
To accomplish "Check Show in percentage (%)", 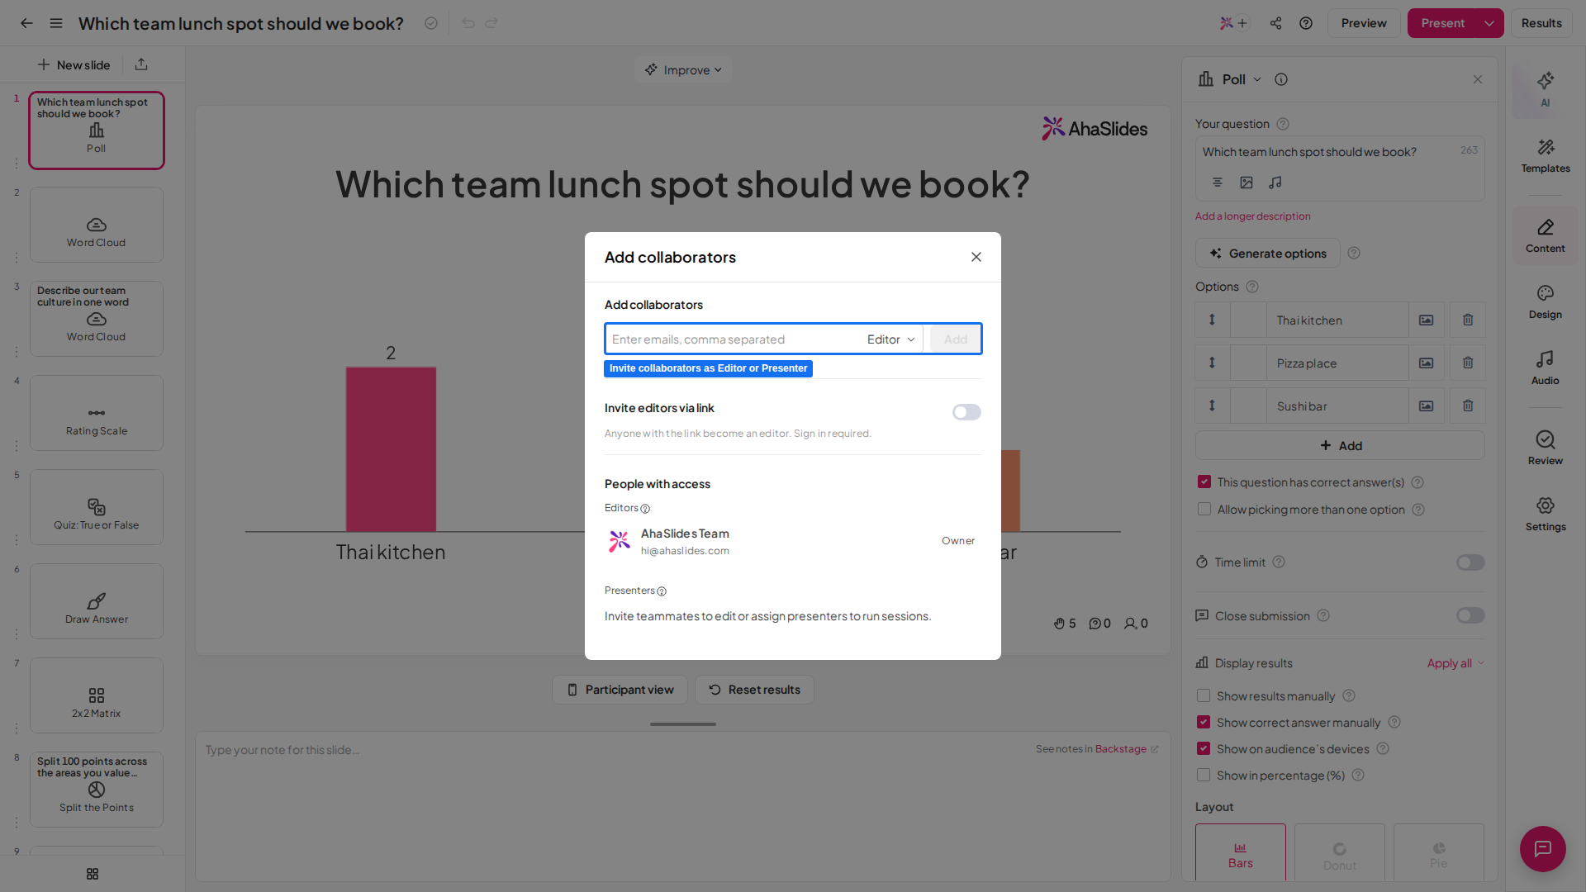I will pyautogui.click(x=1204, y=775).
